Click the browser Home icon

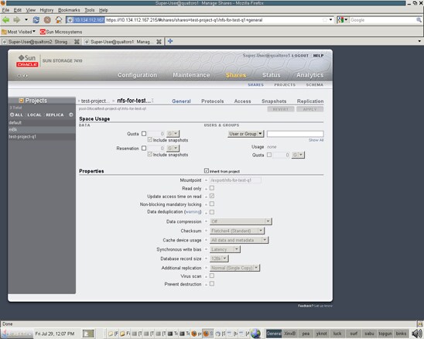click(58, 20)
